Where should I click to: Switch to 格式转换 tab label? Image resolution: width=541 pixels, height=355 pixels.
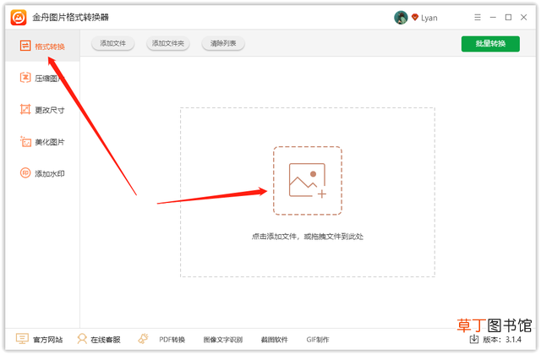click(x=50, y=46)
